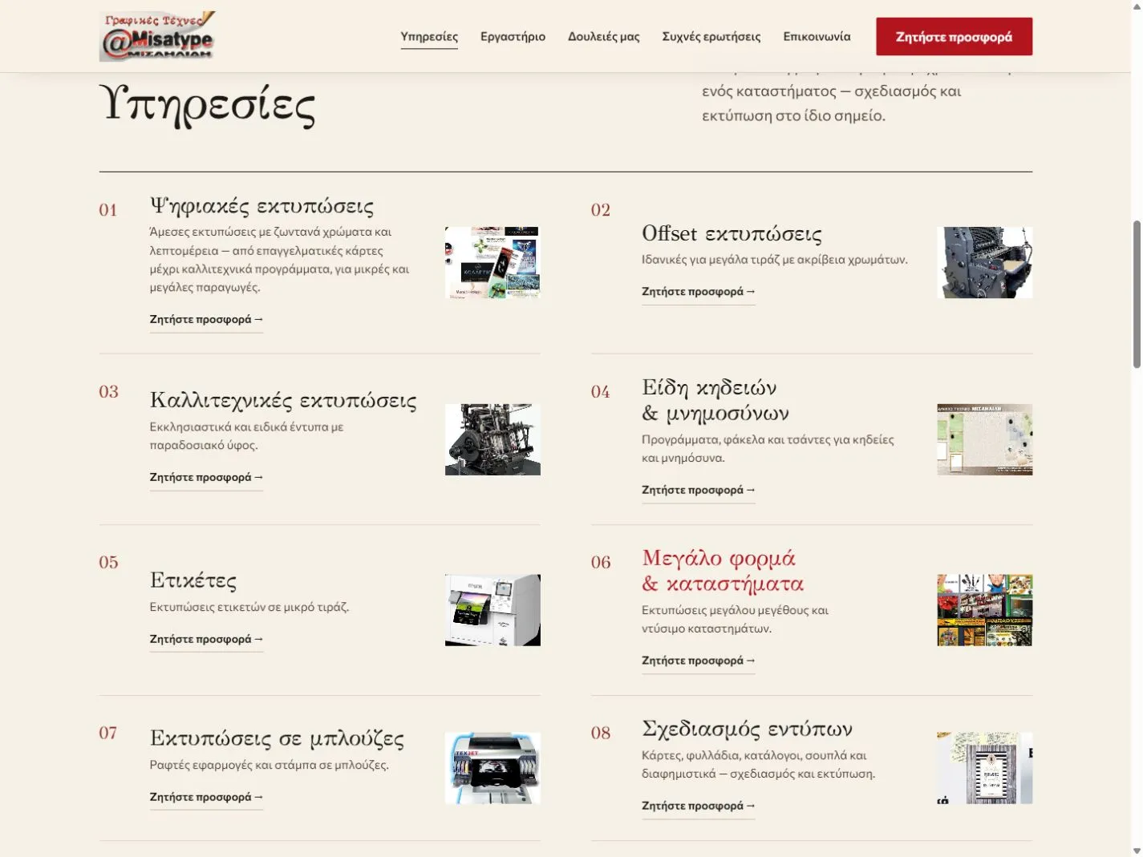Click the Σχεδιασμός εντύπων heading
The width and height of the screenshot is (1143, 857).
[747, 729]
